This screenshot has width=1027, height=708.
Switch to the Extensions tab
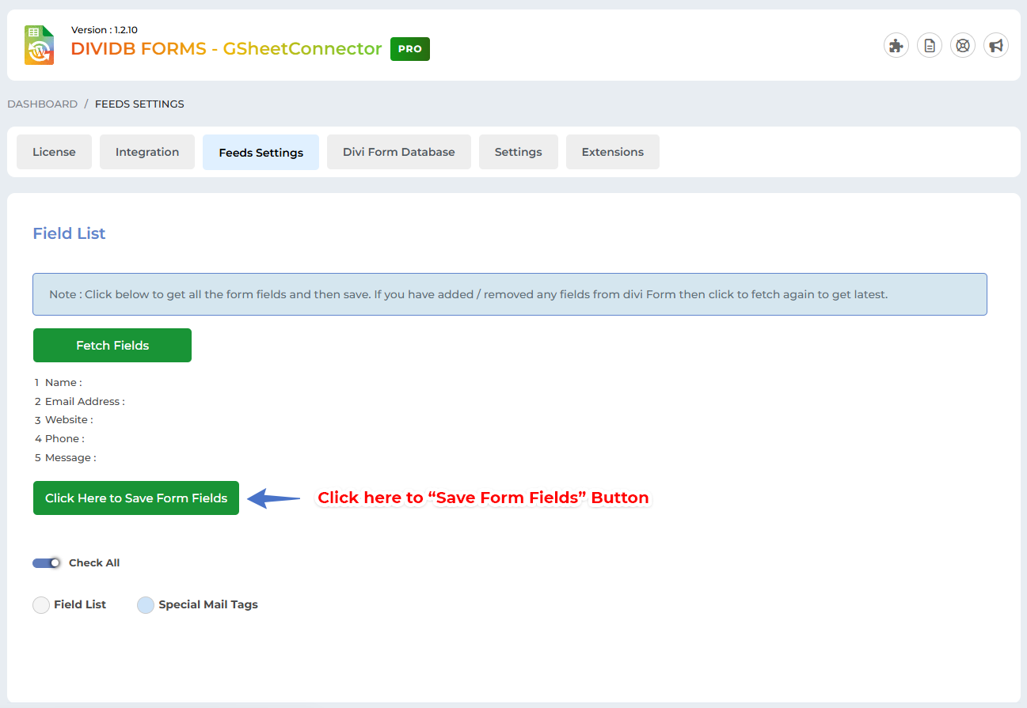612,152
